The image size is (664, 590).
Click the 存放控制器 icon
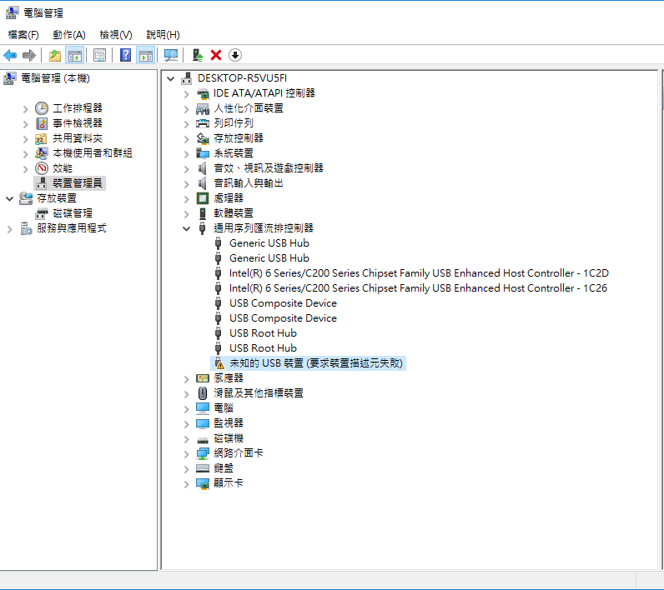tap(203, 138)
